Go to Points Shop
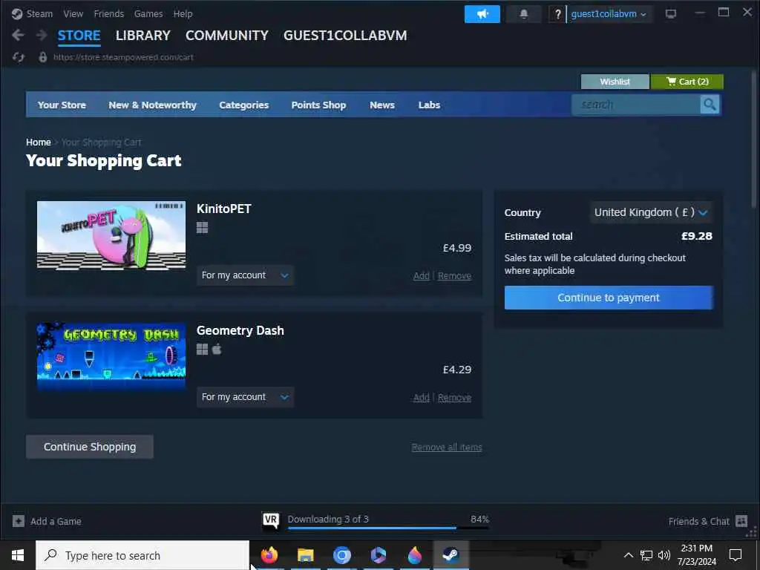 pyautogui.click(x=318, y=105)
